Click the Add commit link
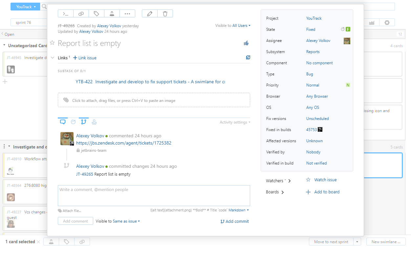This screenshot has width=411, height=253. (235, 221)
